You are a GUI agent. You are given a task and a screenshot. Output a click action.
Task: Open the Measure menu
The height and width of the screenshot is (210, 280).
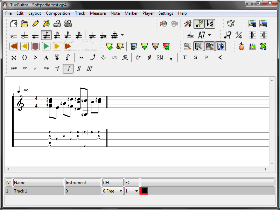click(98, 13)
